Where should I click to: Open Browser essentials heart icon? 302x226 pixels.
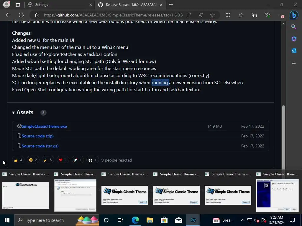click(x=267, y=15)
